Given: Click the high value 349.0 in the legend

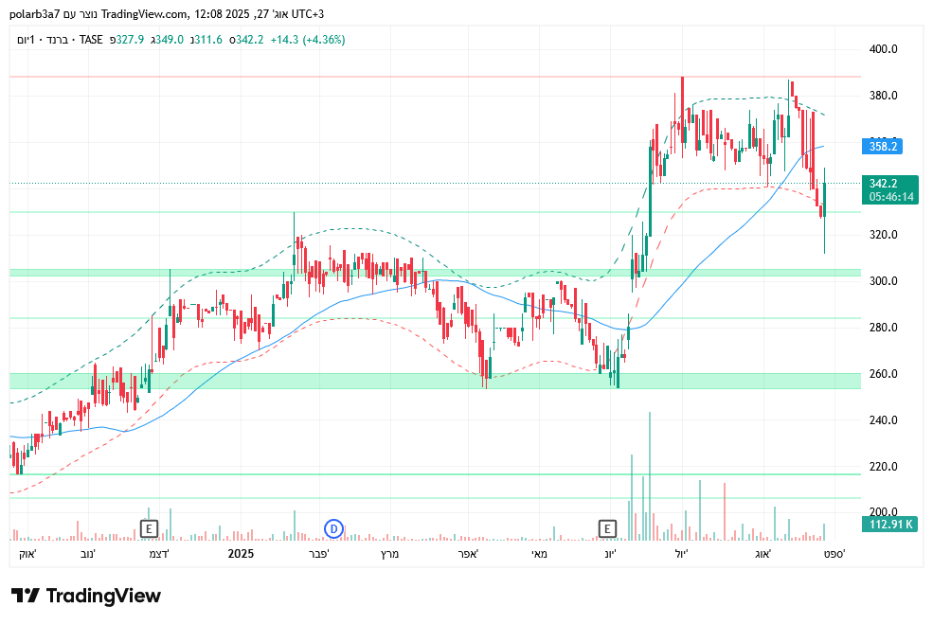Looking at the screenshot, I should (170, 40).
